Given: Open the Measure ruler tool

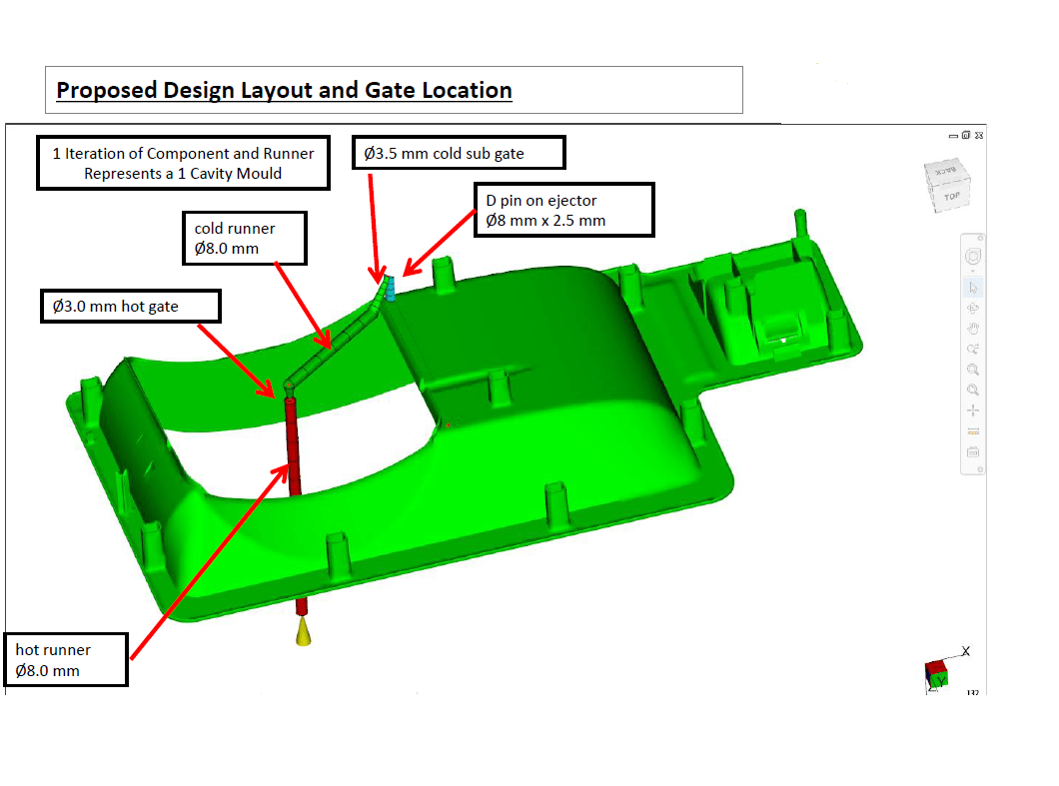Looking at the screenshot, I should click(x=973, y=431).
